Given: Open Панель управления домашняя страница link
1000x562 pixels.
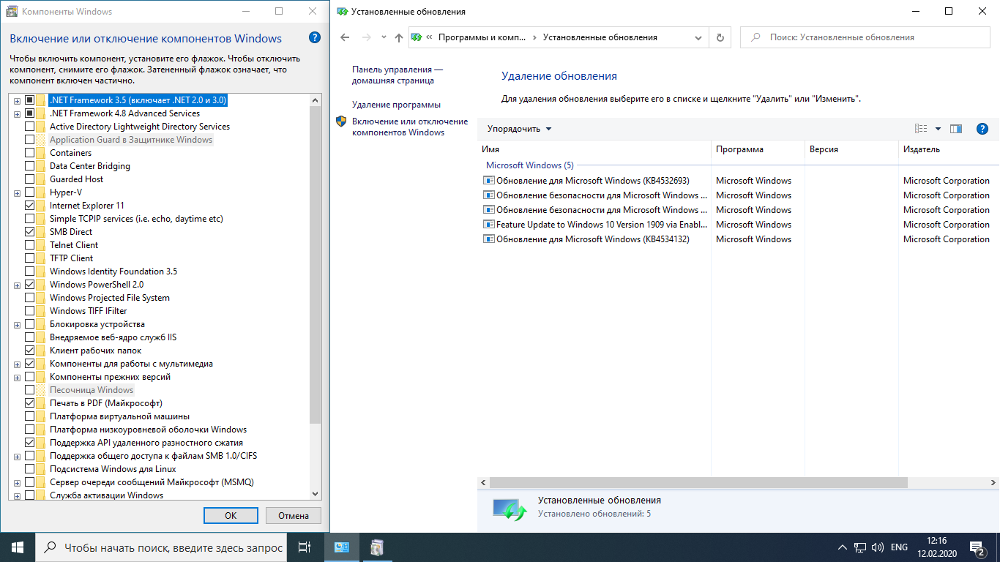Looking at the screenshot, I should (x=398, y=75).
